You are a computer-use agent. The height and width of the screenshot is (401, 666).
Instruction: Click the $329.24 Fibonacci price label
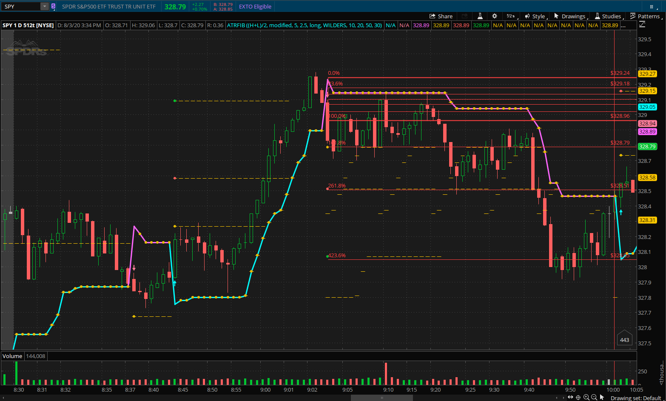click(620, 73)
